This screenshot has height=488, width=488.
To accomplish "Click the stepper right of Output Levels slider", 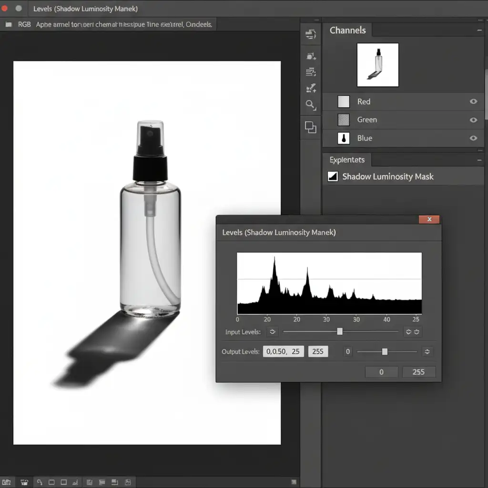I will pos(427,352).
